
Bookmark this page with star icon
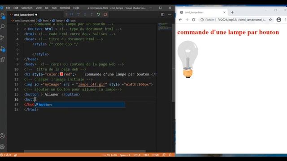pos(270,20)
